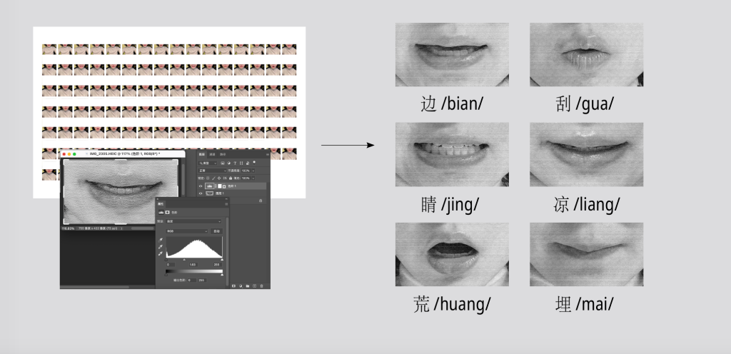Open the RGB channel dropdown in Levels
The height and width of the screenshot is (354, 731).
click(x=187, y=231)
